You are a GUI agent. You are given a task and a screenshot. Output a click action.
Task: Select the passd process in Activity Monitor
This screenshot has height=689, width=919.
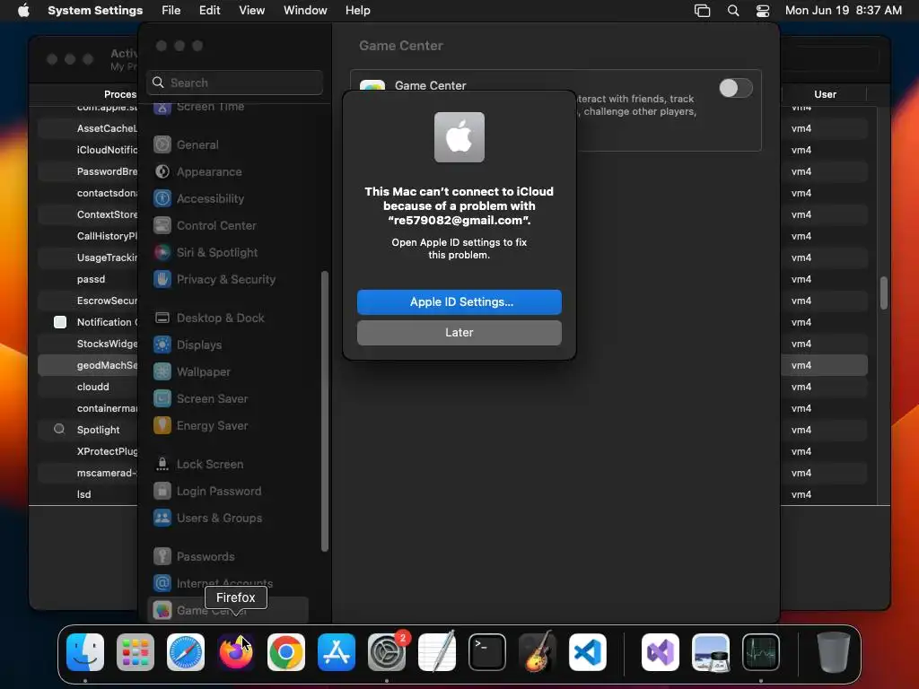click(88, 279)
